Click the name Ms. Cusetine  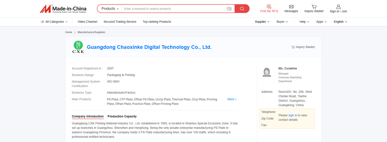[288, 69]
